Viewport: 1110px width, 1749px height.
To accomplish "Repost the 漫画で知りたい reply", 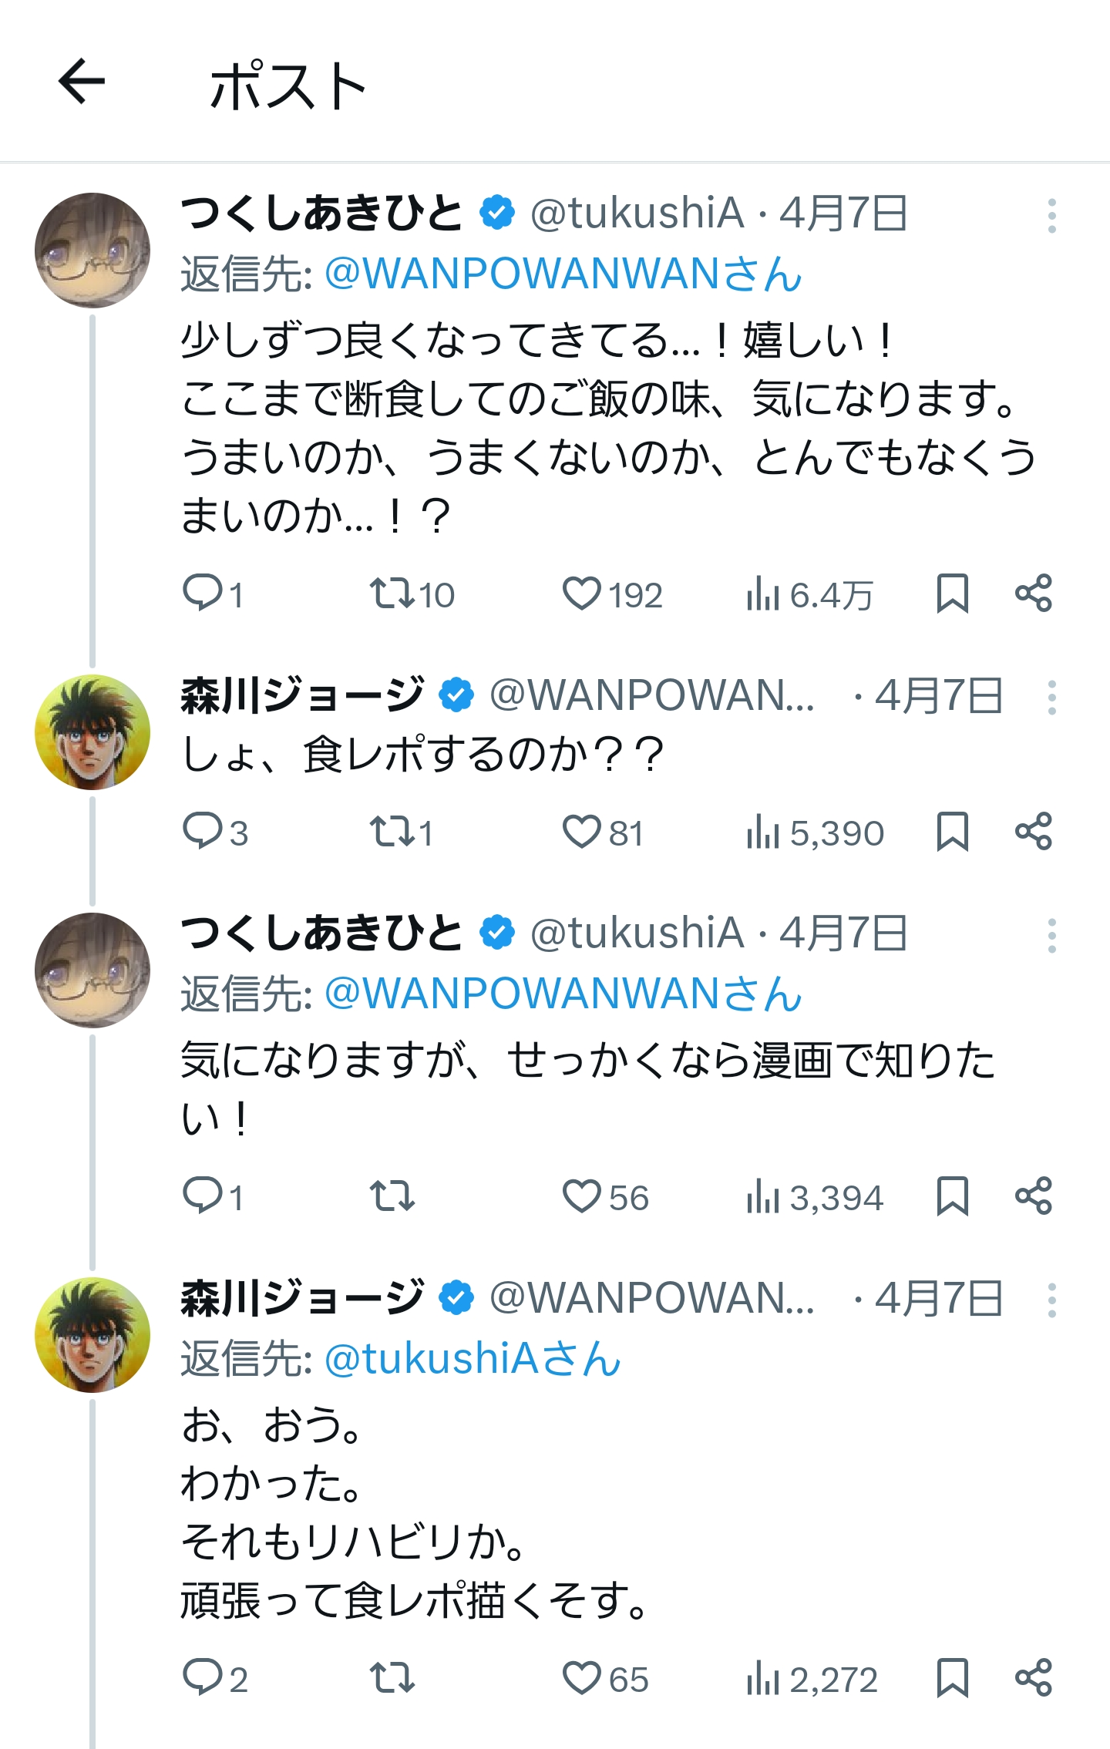I will (x=392, y=1197).
